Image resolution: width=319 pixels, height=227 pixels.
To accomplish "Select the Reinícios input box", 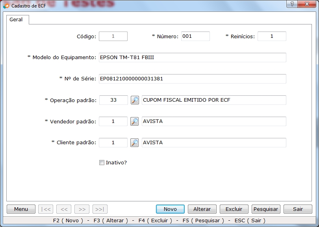I will (x=272, y=36).
